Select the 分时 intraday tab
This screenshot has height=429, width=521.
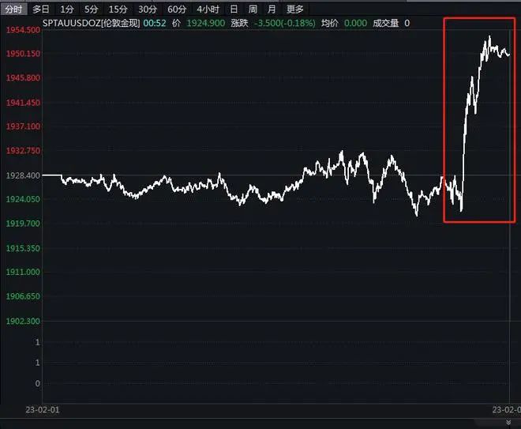[x=13, y=9]
